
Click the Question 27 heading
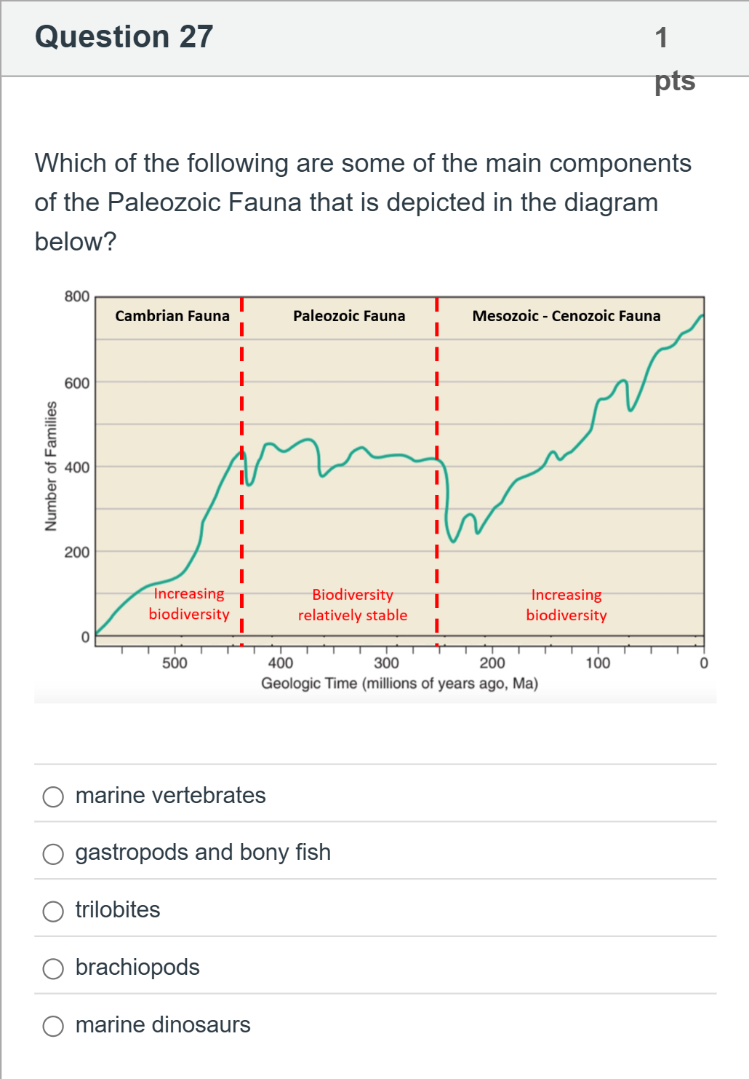click(124, 36)
